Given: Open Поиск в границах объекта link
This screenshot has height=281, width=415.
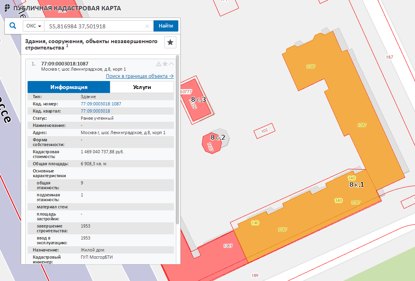Looking at the screenshot, I should coord(140,76).
